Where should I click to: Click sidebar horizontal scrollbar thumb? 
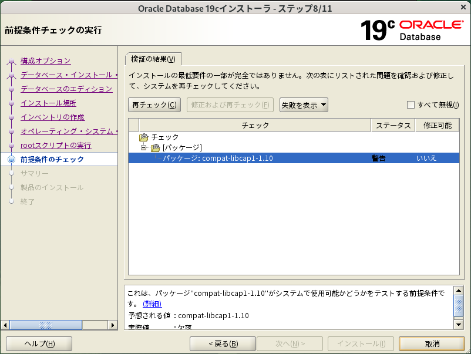coord(46,325)
